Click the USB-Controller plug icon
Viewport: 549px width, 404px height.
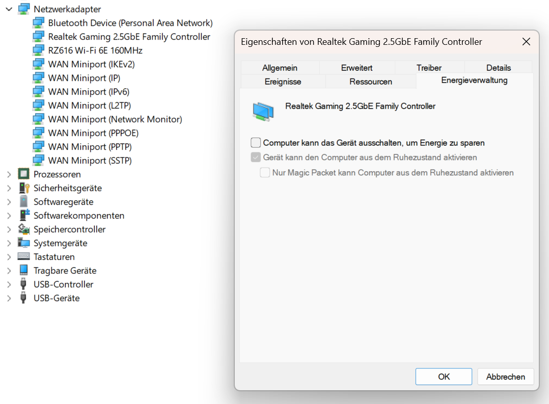(x=23, y=284)
